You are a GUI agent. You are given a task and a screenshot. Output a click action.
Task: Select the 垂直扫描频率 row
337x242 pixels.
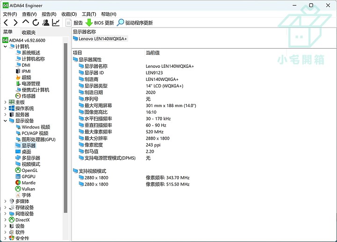(x=122, y=125)
